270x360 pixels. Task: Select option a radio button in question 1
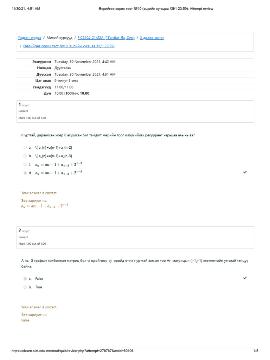25,148
